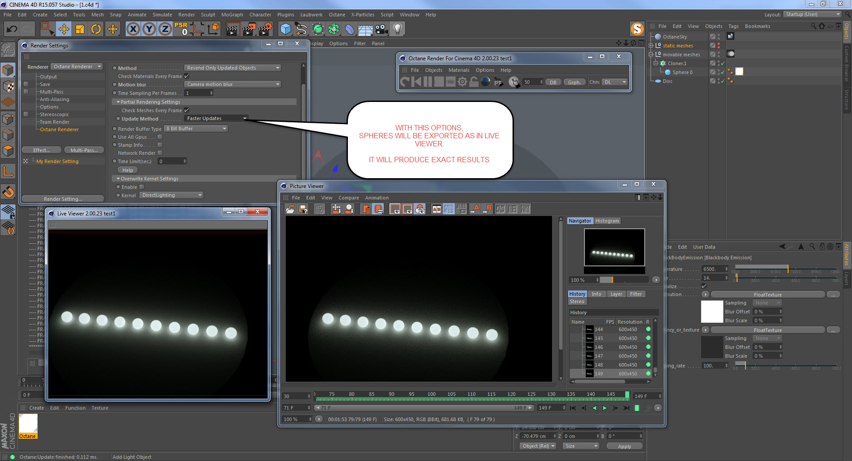The height and width of the screenshot is (461, 852).
Task: Click Save icon in Picture Viewer toolbar
Action: (x=304, y=209)
